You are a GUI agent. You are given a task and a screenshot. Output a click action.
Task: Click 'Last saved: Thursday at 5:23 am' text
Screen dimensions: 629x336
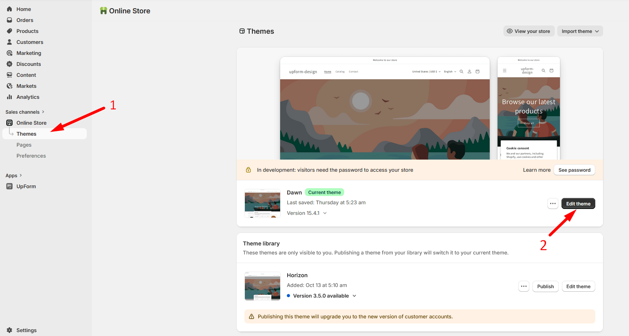[x=326, y=202]
